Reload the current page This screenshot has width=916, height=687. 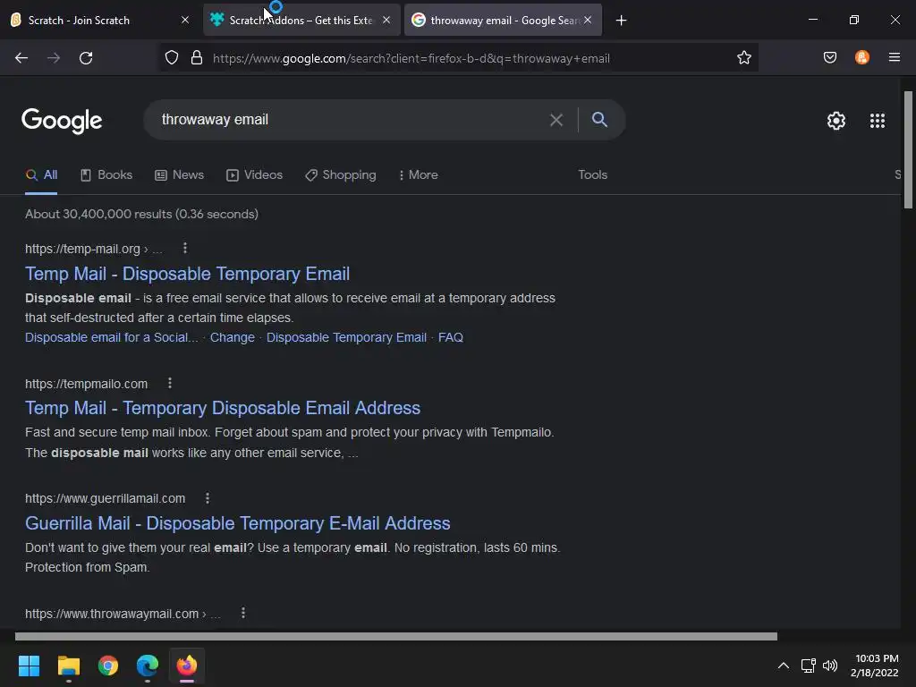(x=86, y=58)
